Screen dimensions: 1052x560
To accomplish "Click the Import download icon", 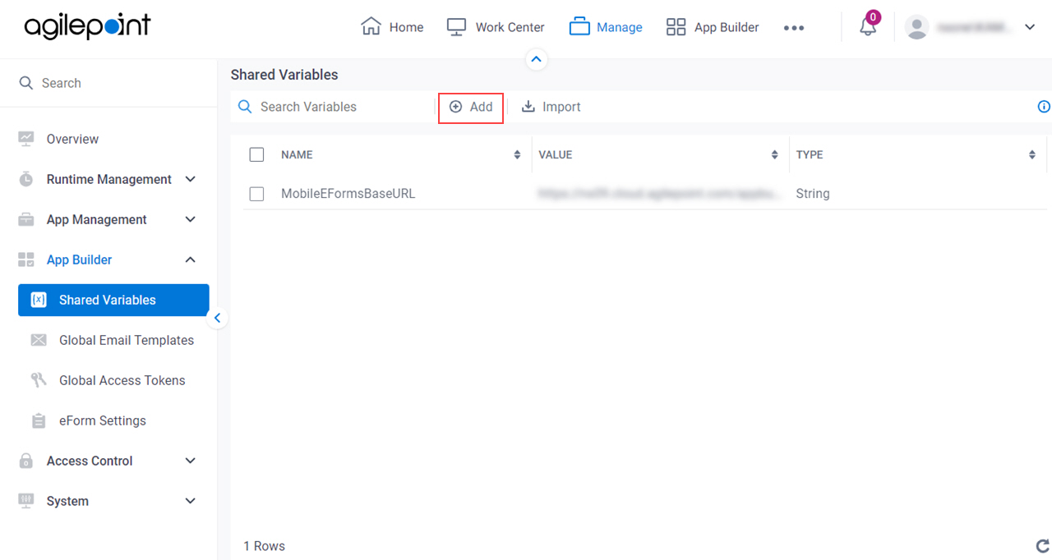I will [528, 107].
